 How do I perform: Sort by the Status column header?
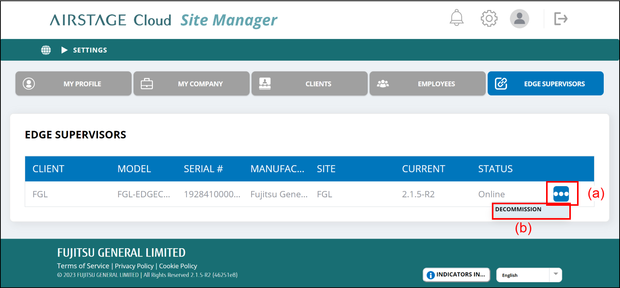[495, 169]
